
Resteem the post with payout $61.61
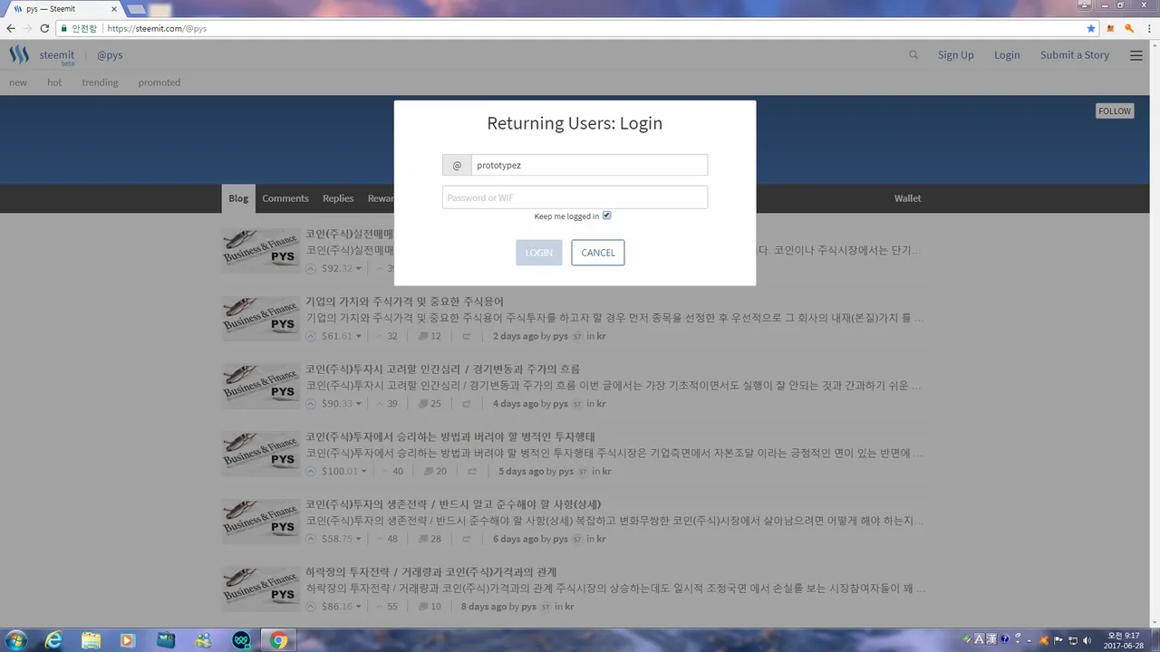point(467,336)
